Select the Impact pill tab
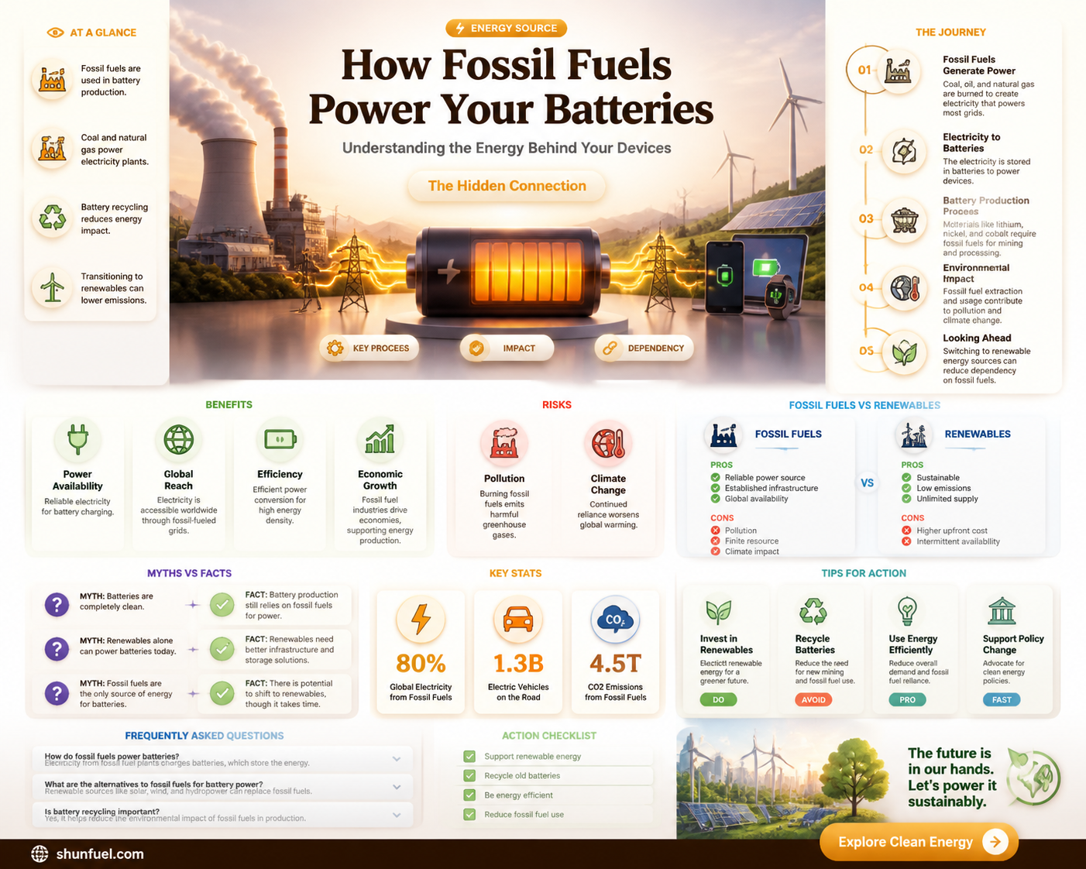This screenshot has height=869, width=1086. pos(507,349)
